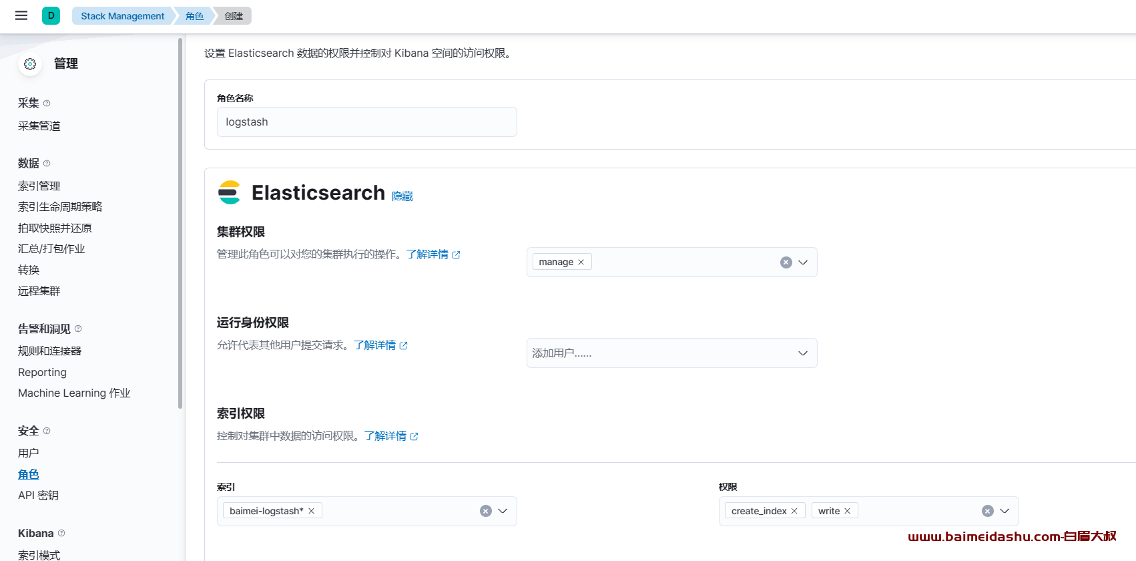Image resolution: width=1136 pixels, height=561 pixels.
Task: Open Reporting in sidebar
Action: 42,372
